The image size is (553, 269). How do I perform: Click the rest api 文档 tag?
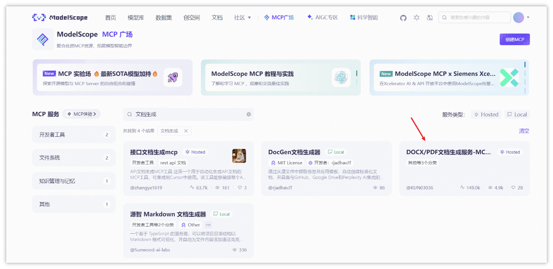pos(173,163)
